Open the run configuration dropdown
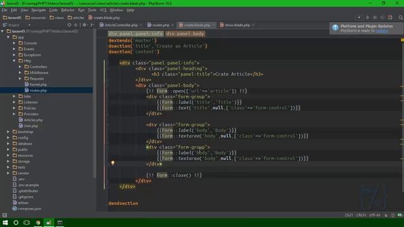The image size is (404, 227). [x=359, y=18]
